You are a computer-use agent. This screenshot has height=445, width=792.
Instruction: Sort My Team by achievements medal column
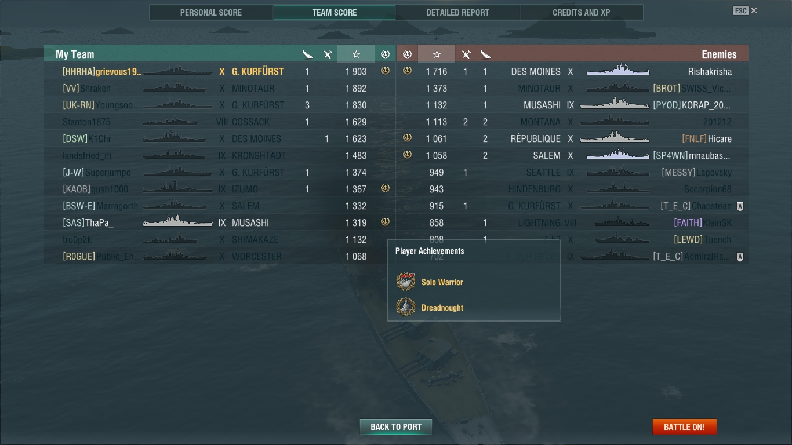click(x=385, y=54)
